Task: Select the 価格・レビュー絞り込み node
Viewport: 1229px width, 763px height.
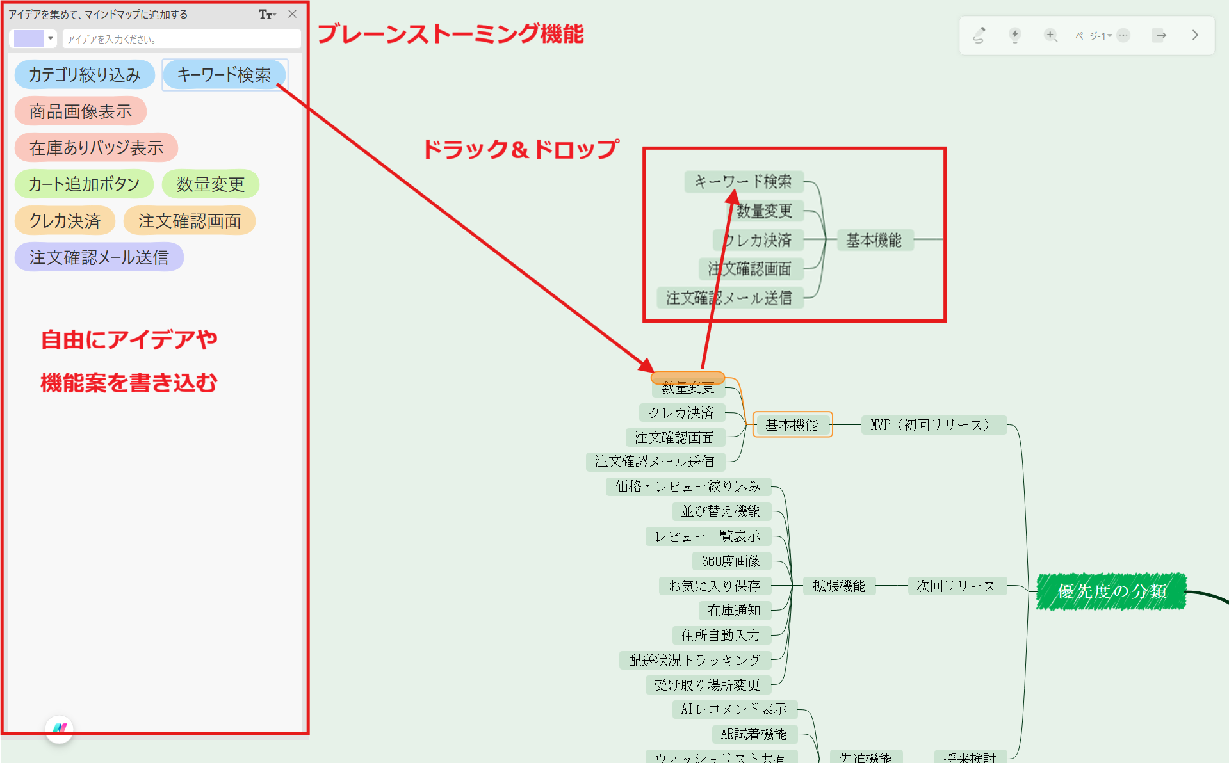Action: pos(688,486)
